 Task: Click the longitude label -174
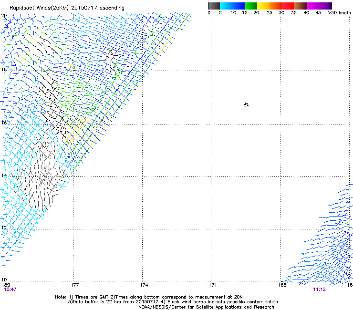click(x=142, y=285)
